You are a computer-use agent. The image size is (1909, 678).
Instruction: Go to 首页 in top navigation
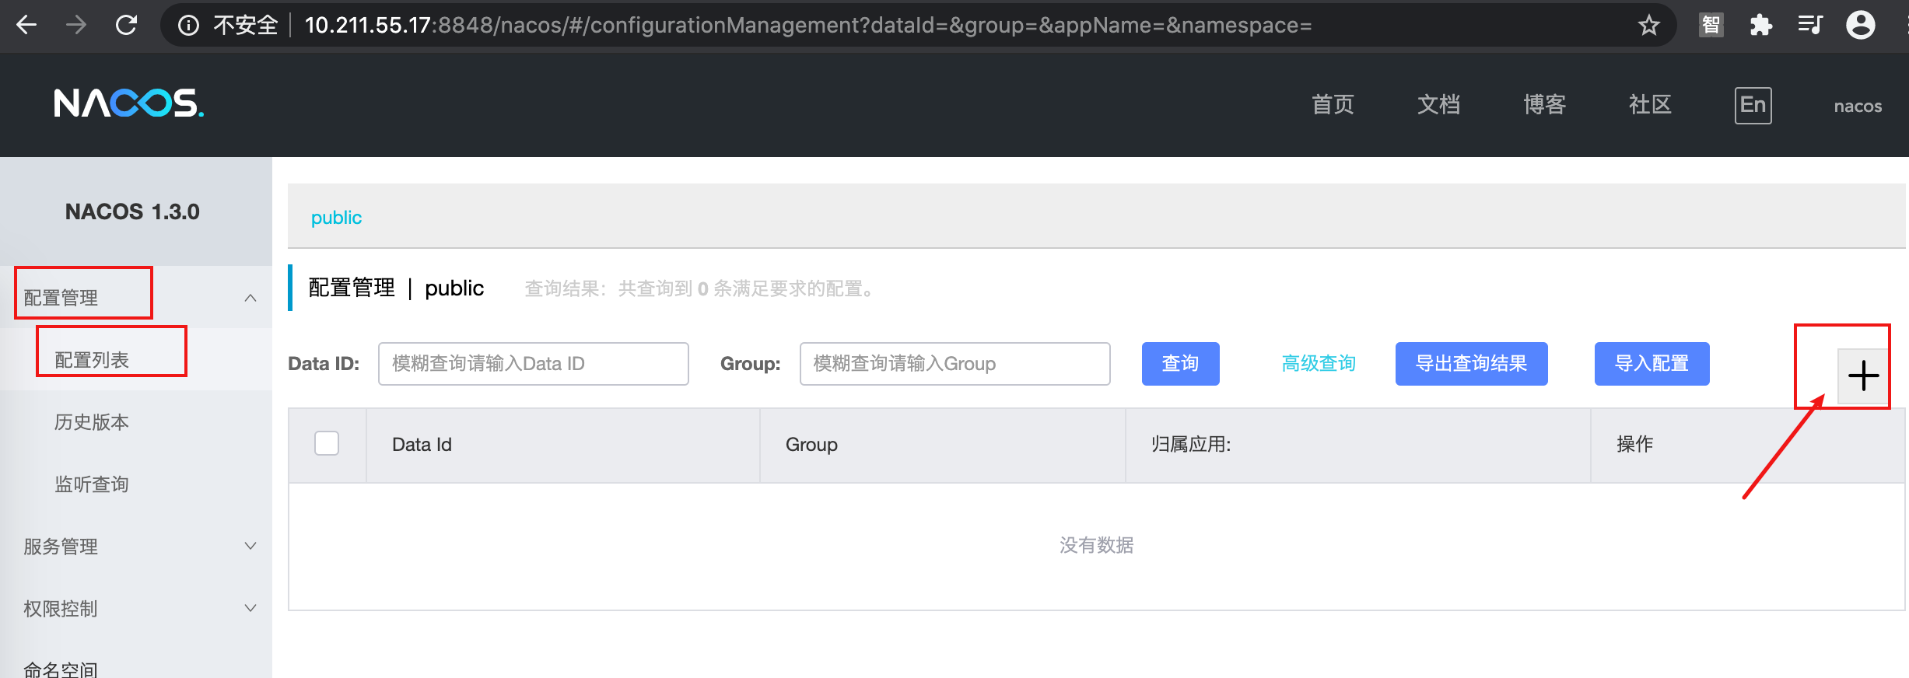pos(1333,104)
